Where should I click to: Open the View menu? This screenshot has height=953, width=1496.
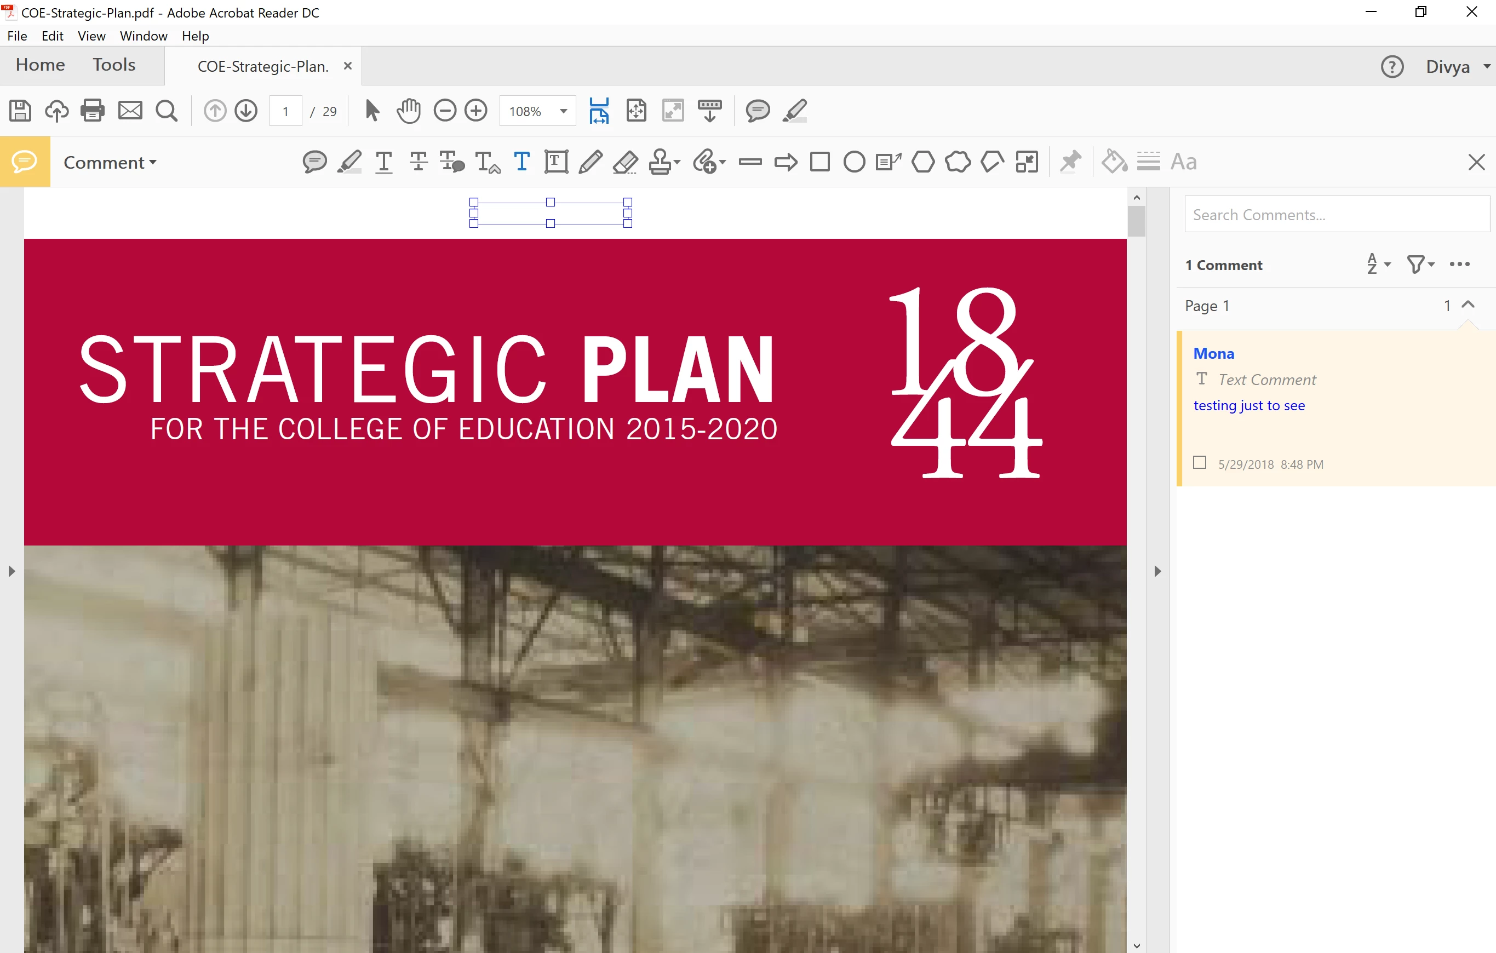point(91,36)
